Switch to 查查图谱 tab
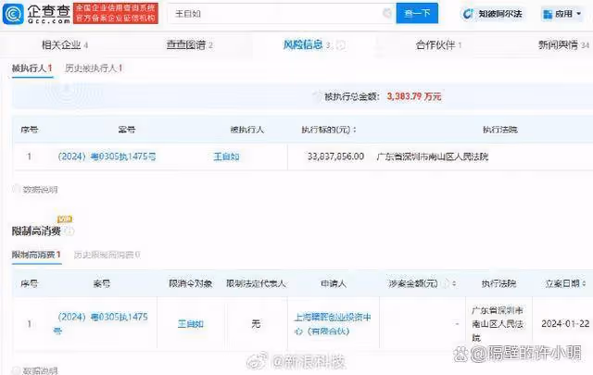The image size is (593, 375). pos(189,45)
